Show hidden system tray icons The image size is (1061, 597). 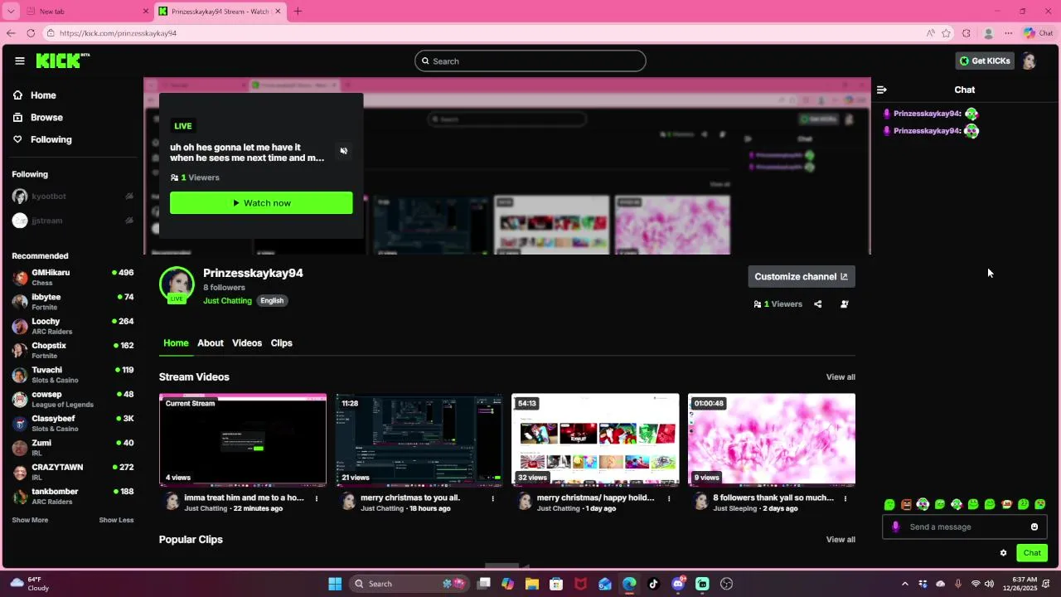pos(904,584)
